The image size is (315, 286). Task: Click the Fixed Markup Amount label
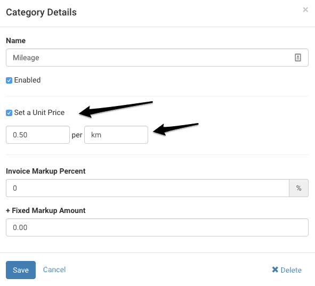coord(46,210)
